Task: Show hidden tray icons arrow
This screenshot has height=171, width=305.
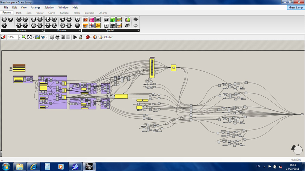Action: pos(264,167)
